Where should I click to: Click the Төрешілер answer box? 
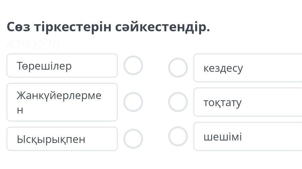click(x=62, y=66)
